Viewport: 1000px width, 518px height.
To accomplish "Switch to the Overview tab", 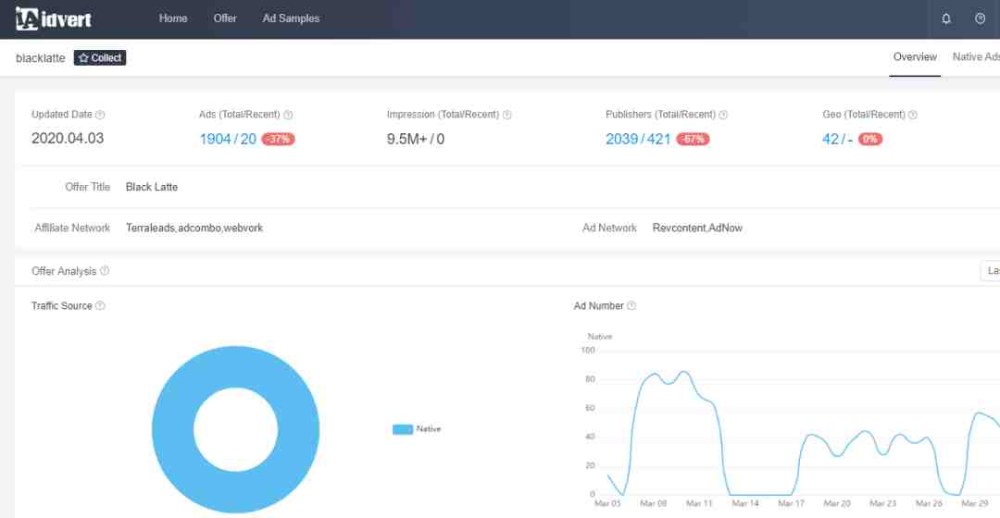I will click(x=915, y=57).
